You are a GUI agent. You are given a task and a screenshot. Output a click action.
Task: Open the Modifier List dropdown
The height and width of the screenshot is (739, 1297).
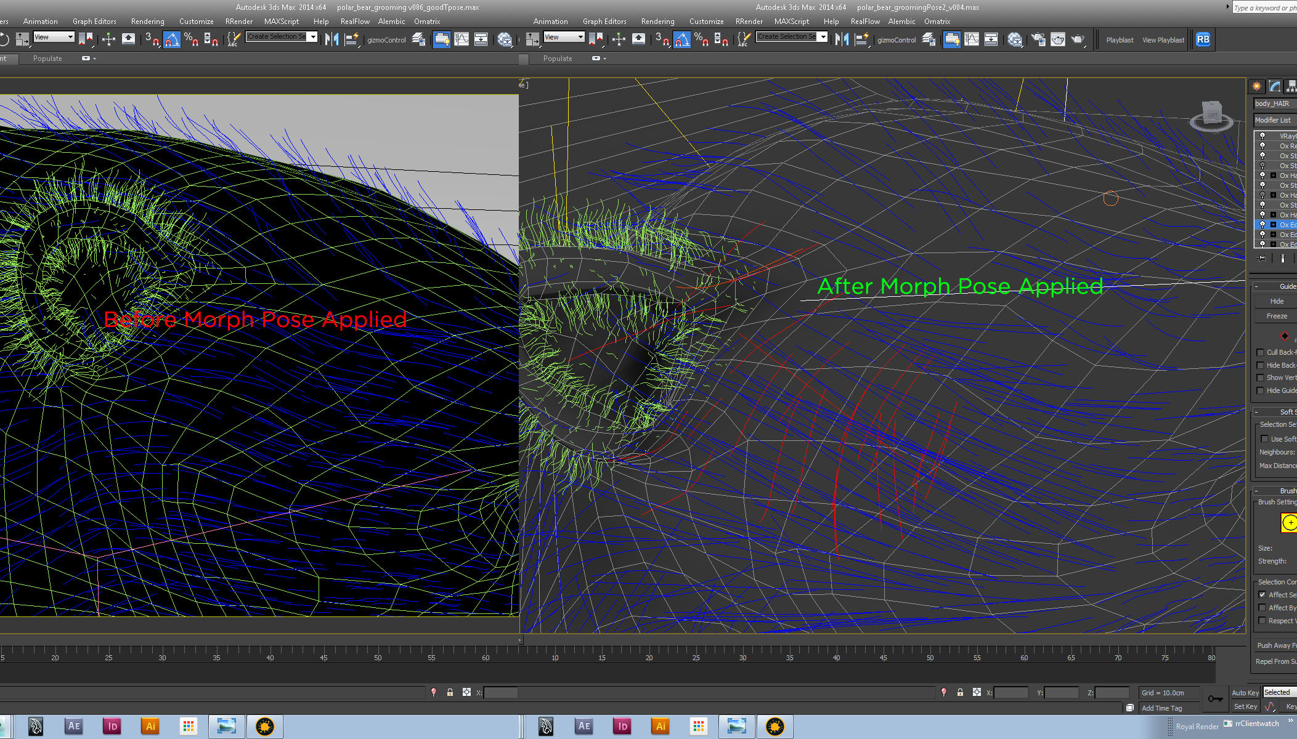[x=1274, y=120]
